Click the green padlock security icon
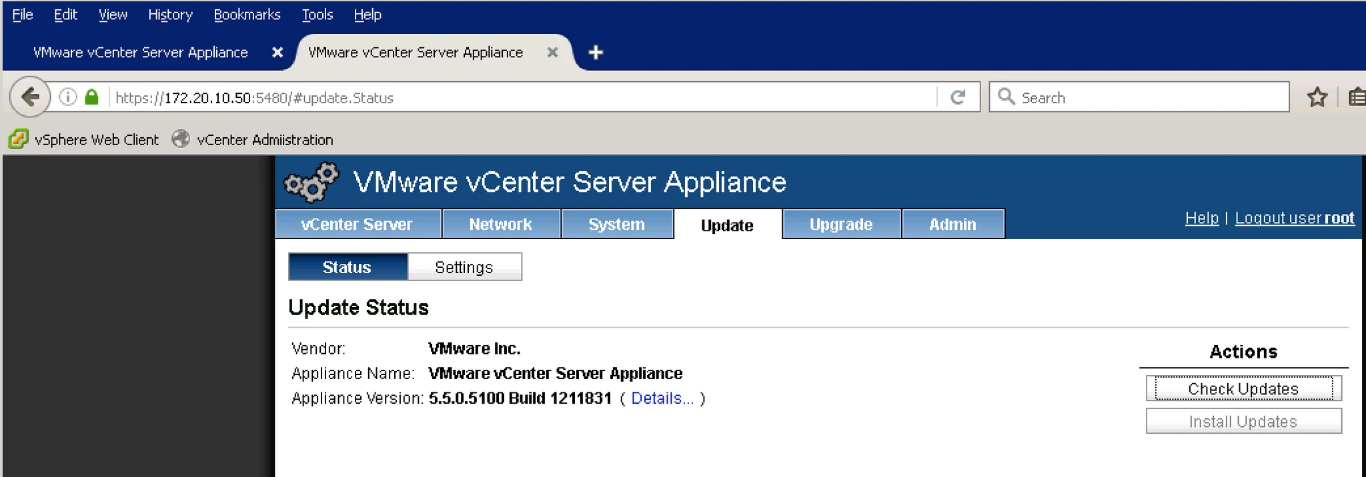The width and height of the screenshot is (1366, 477). pos(92,97)
